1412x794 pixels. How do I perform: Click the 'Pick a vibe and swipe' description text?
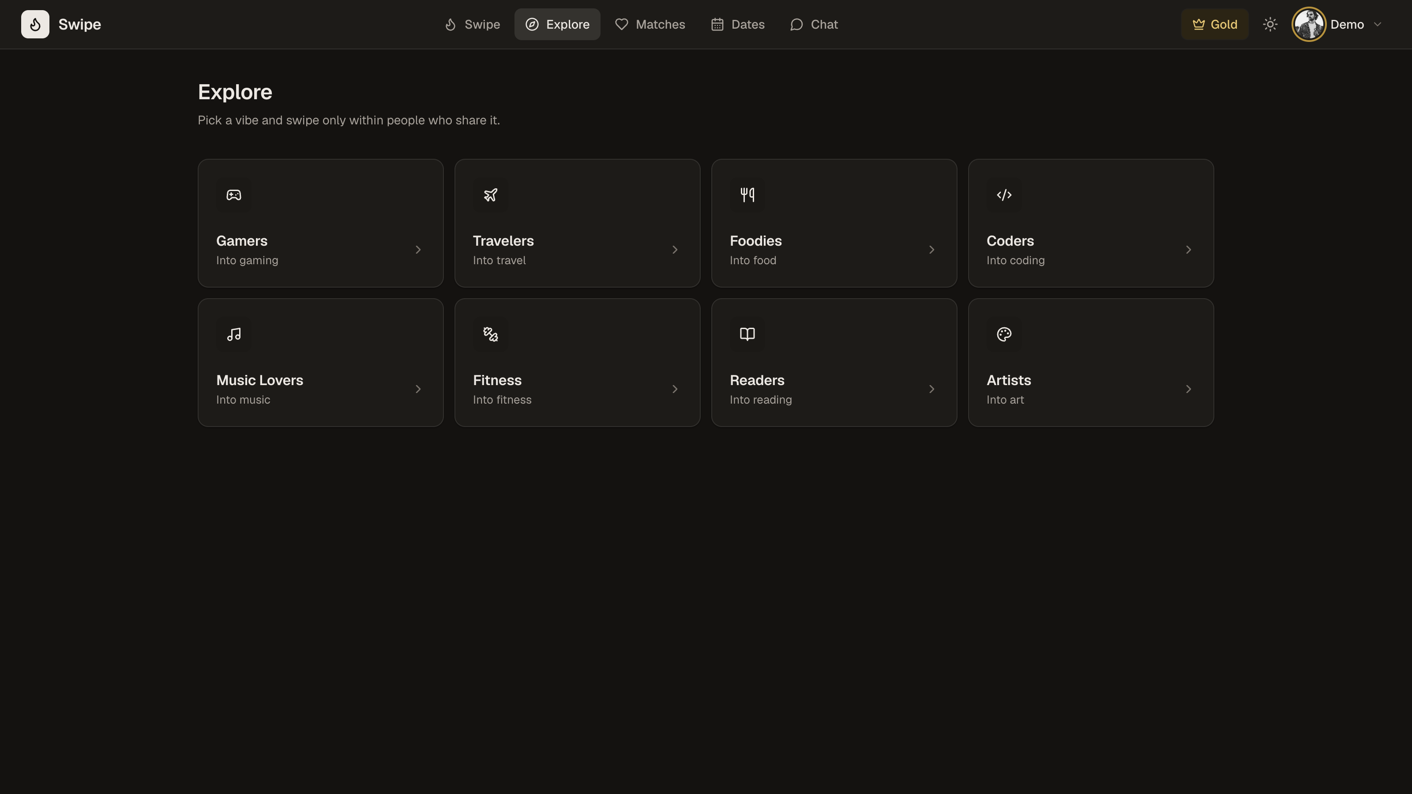tap(349, 120)
